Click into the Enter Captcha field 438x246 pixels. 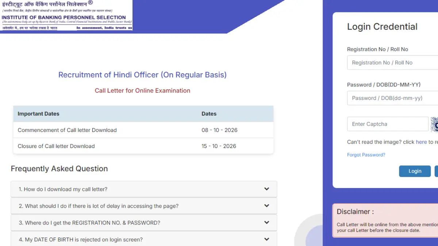pos(388,124)
